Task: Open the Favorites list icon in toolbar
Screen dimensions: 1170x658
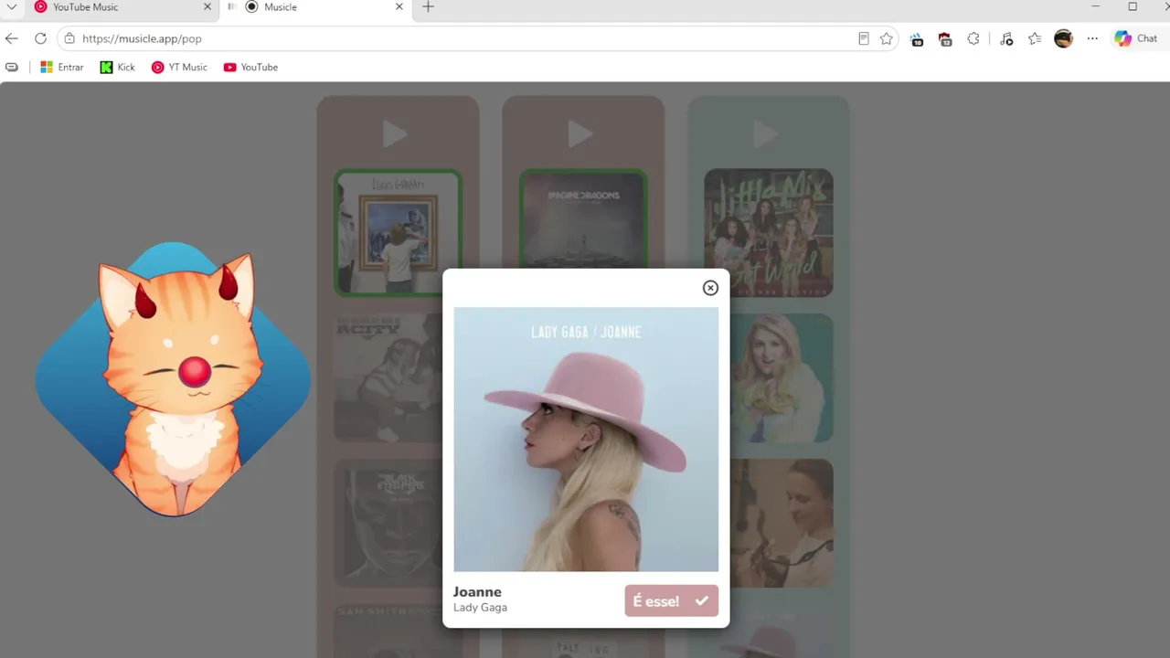Action: pos(1035,38)
